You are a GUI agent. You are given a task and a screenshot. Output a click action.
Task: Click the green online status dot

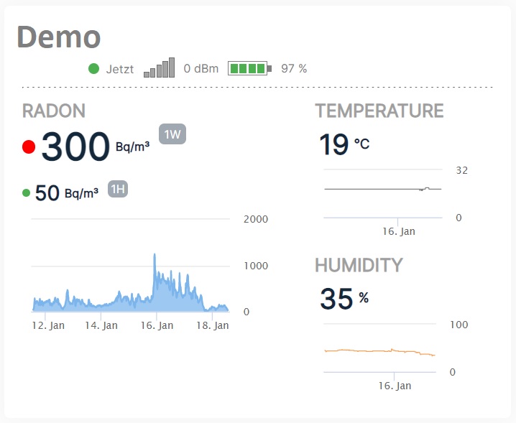pos(93,69)
